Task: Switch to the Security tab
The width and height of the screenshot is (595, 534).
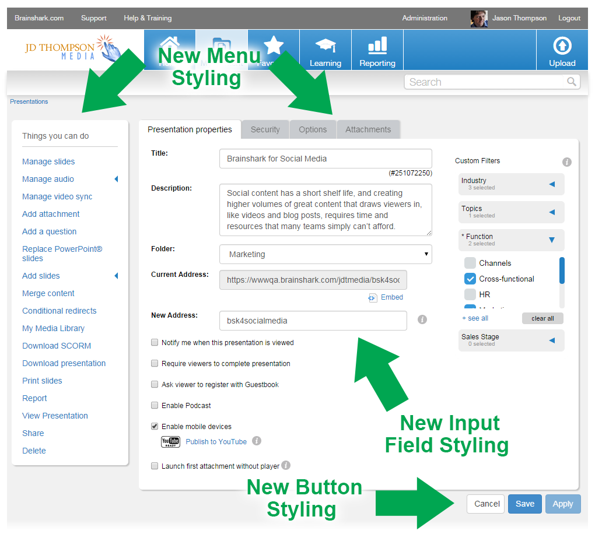Action: pos(265,129)
